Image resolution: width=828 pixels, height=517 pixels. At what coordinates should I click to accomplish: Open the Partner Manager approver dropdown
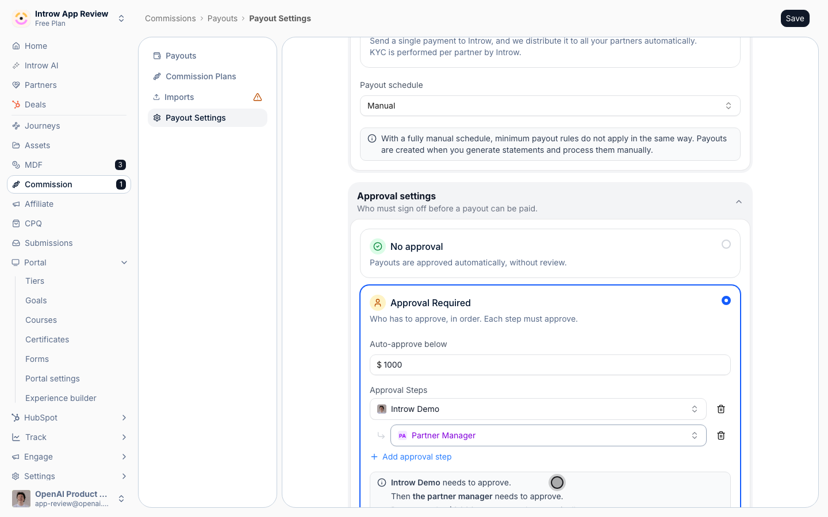549,435
